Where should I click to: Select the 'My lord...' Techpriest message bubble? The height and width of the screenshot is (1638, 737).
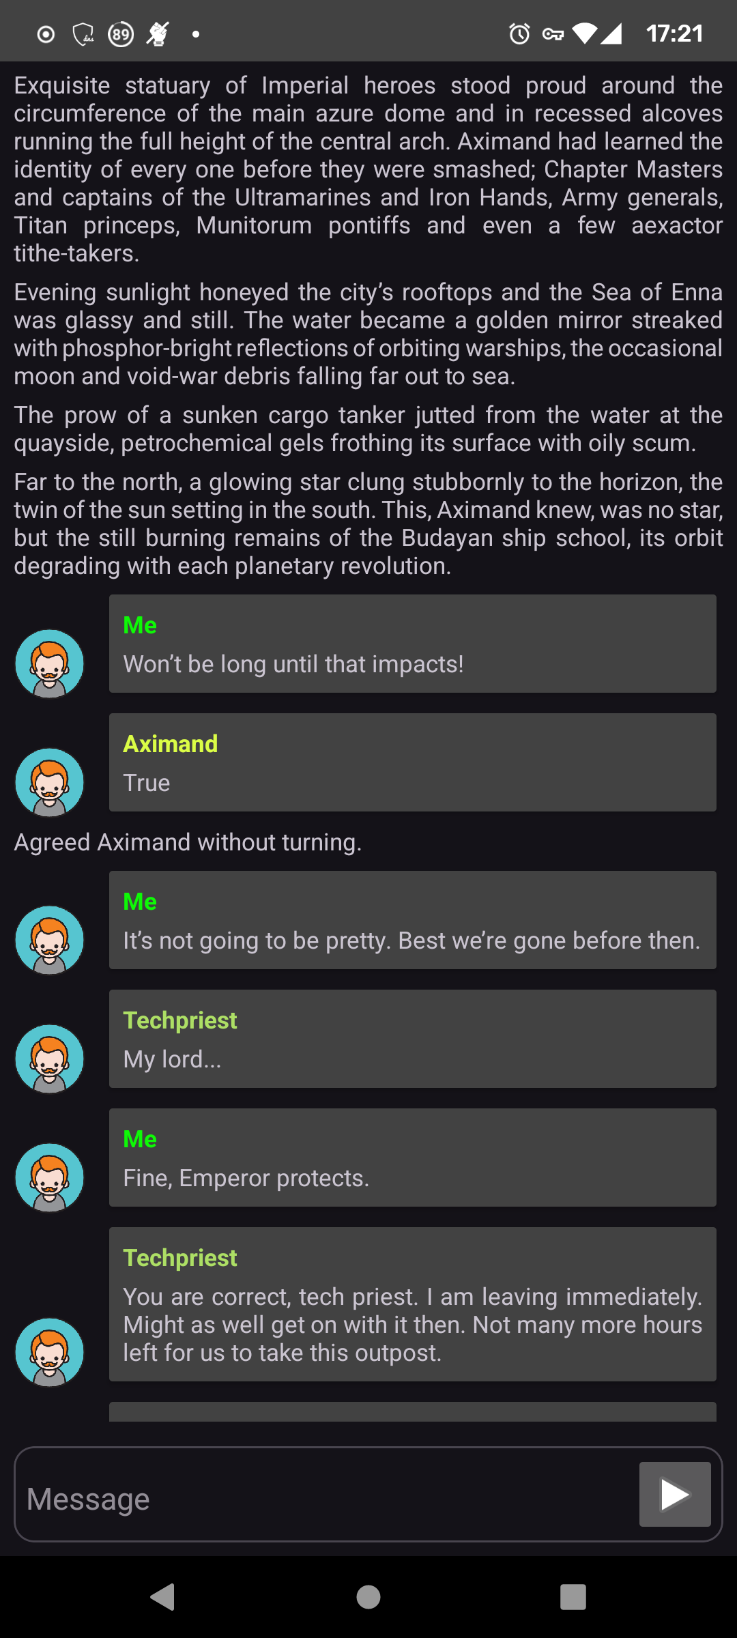(413, 1039)
